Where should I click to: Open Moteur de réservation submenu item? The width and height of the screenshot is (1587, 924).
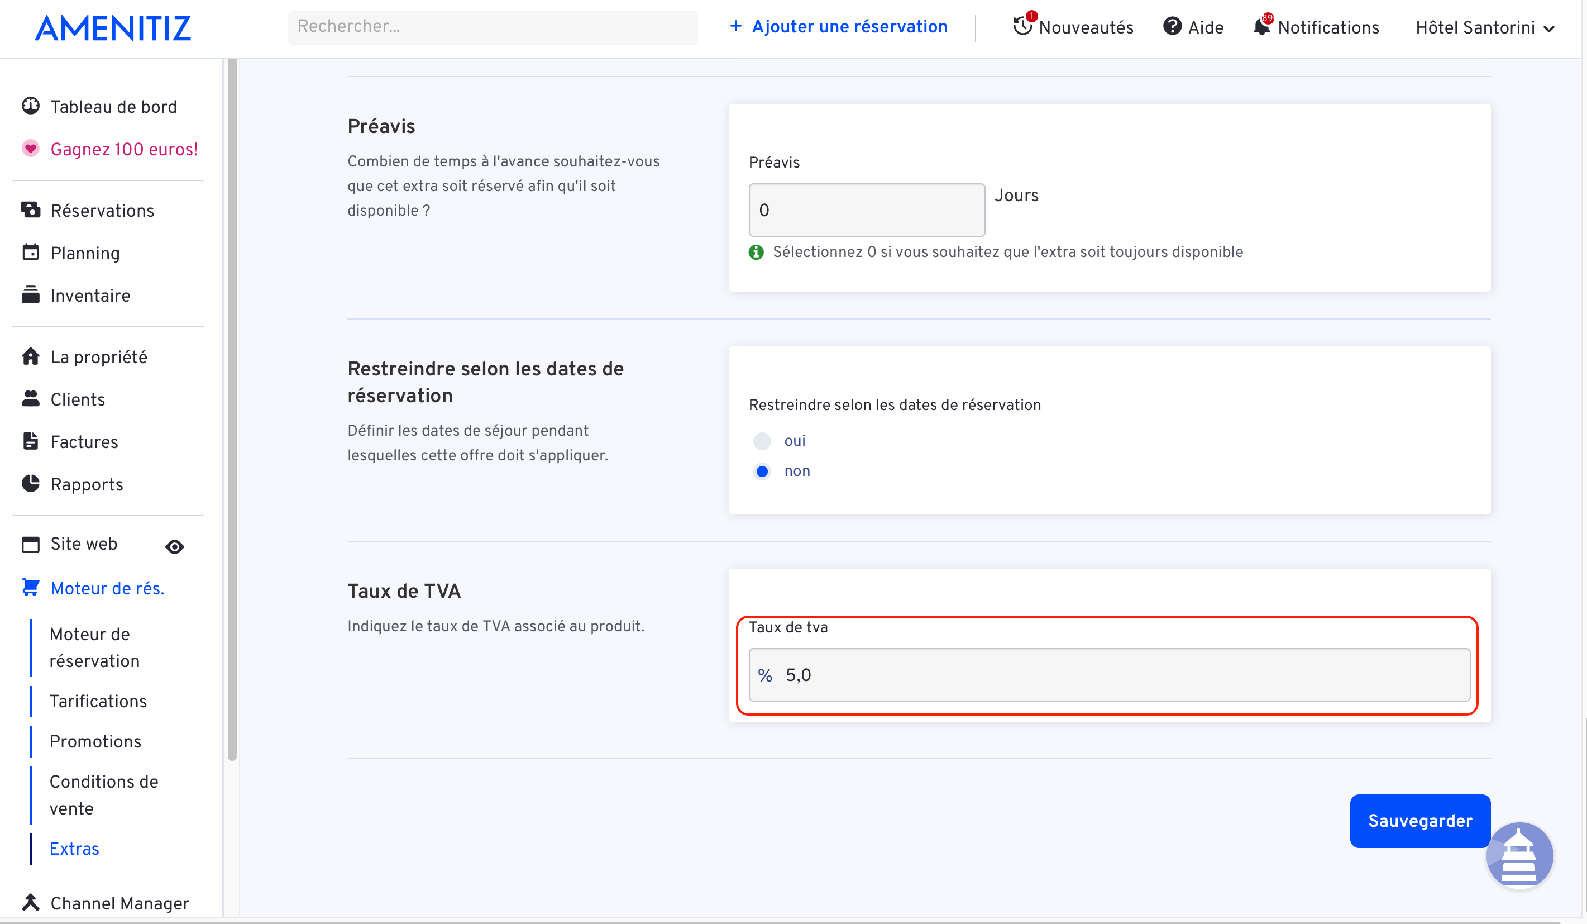point(94,647)
